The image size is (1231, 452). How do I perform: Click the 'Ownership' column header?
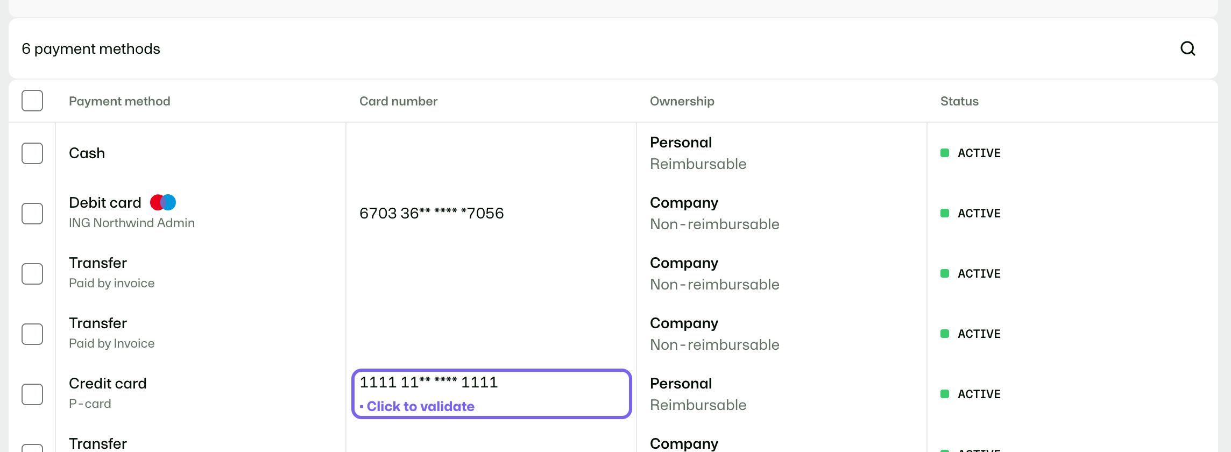point(682,101)
